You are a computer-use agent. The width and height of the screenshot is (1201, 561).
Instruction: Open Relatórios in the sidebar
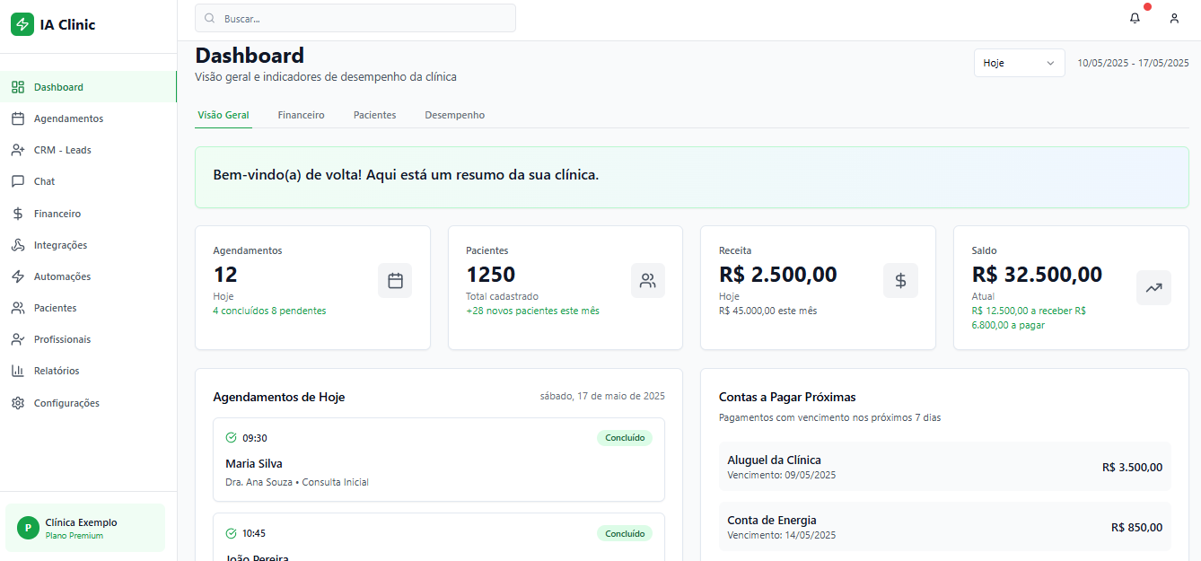[88, 371]
